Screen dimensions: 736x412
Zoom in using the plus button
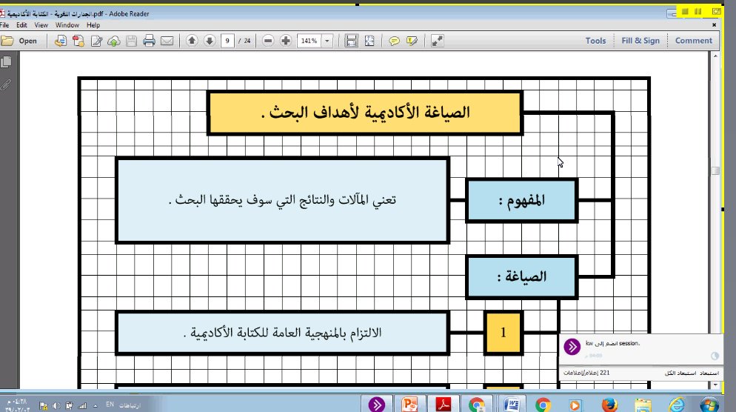[286, 41]
